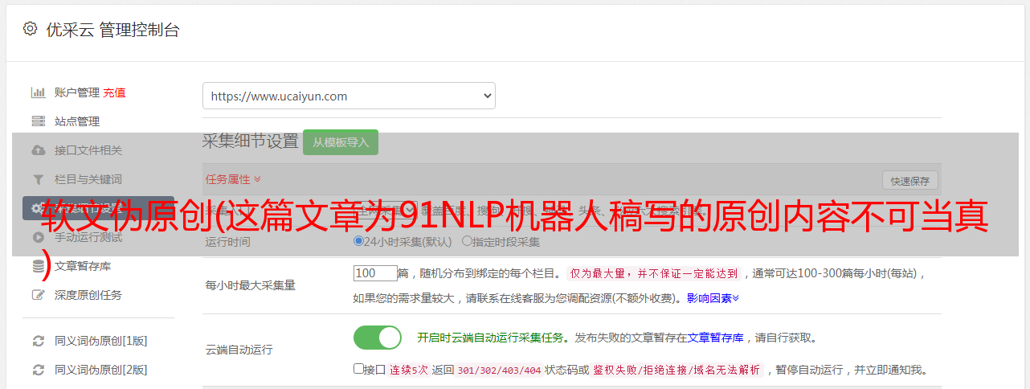Select the 指定时段采集 radio option
1030x389 pixels.
(467, 241)
